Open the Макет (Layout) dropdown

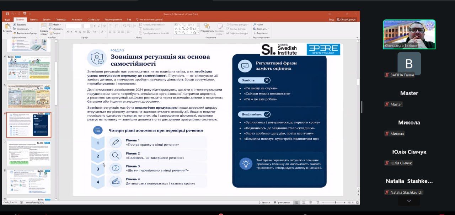[x=56, y=25]
